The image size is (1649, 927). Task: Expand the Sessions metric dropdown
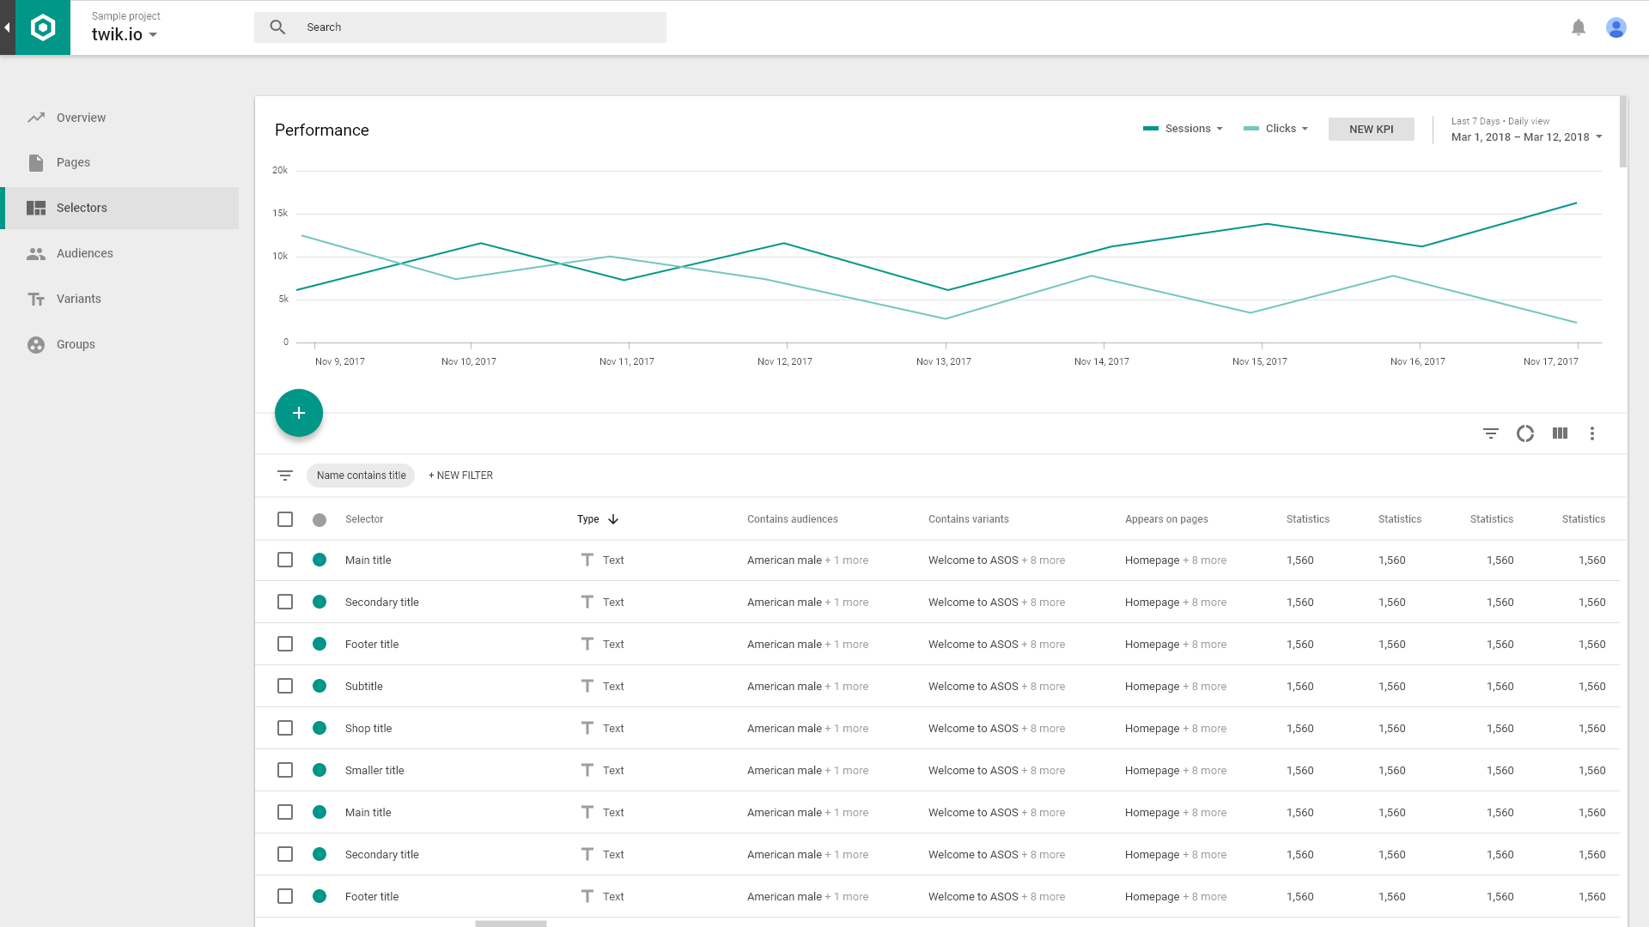(1192, 129)
